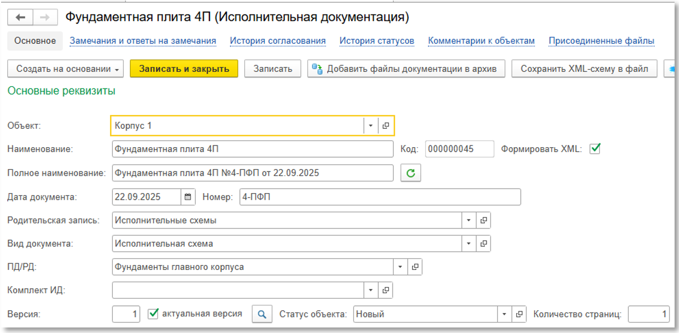The image size is (679, 333).
Task: Click the green refresh icon beside Полное наименование
Action: pos(410,173)
